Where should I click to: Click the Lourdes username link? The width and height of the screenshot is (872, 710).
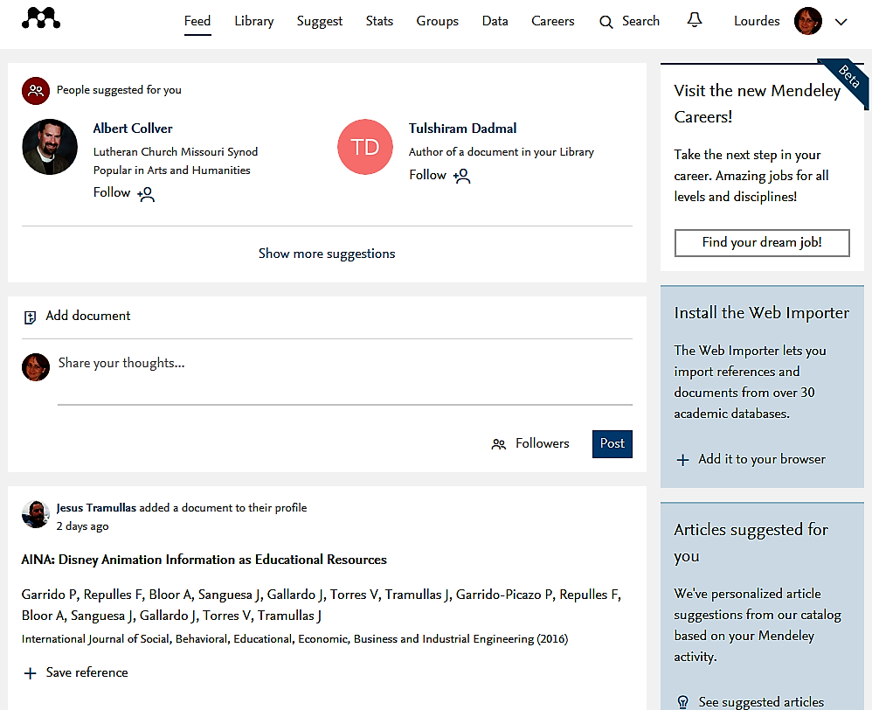click(x=757, y=21)
